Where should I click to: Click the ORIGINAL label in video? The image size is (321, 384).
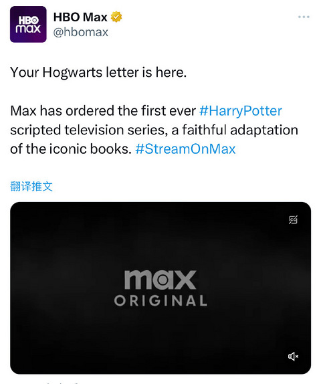coord(160,300)
